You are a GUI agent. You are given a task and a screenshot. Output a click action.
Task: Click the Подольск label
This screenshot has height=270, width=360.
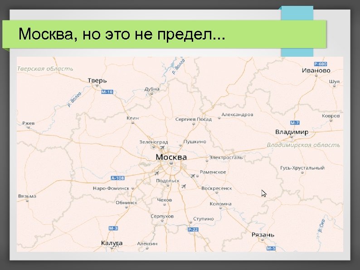168,181
